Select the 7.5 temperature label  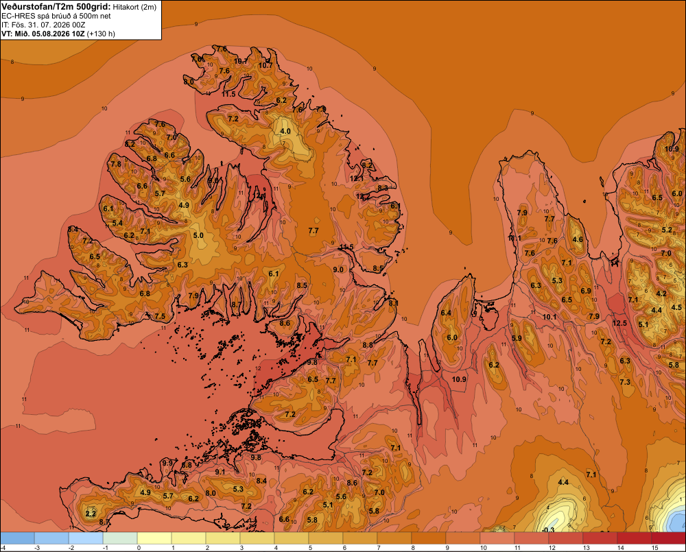160,316
